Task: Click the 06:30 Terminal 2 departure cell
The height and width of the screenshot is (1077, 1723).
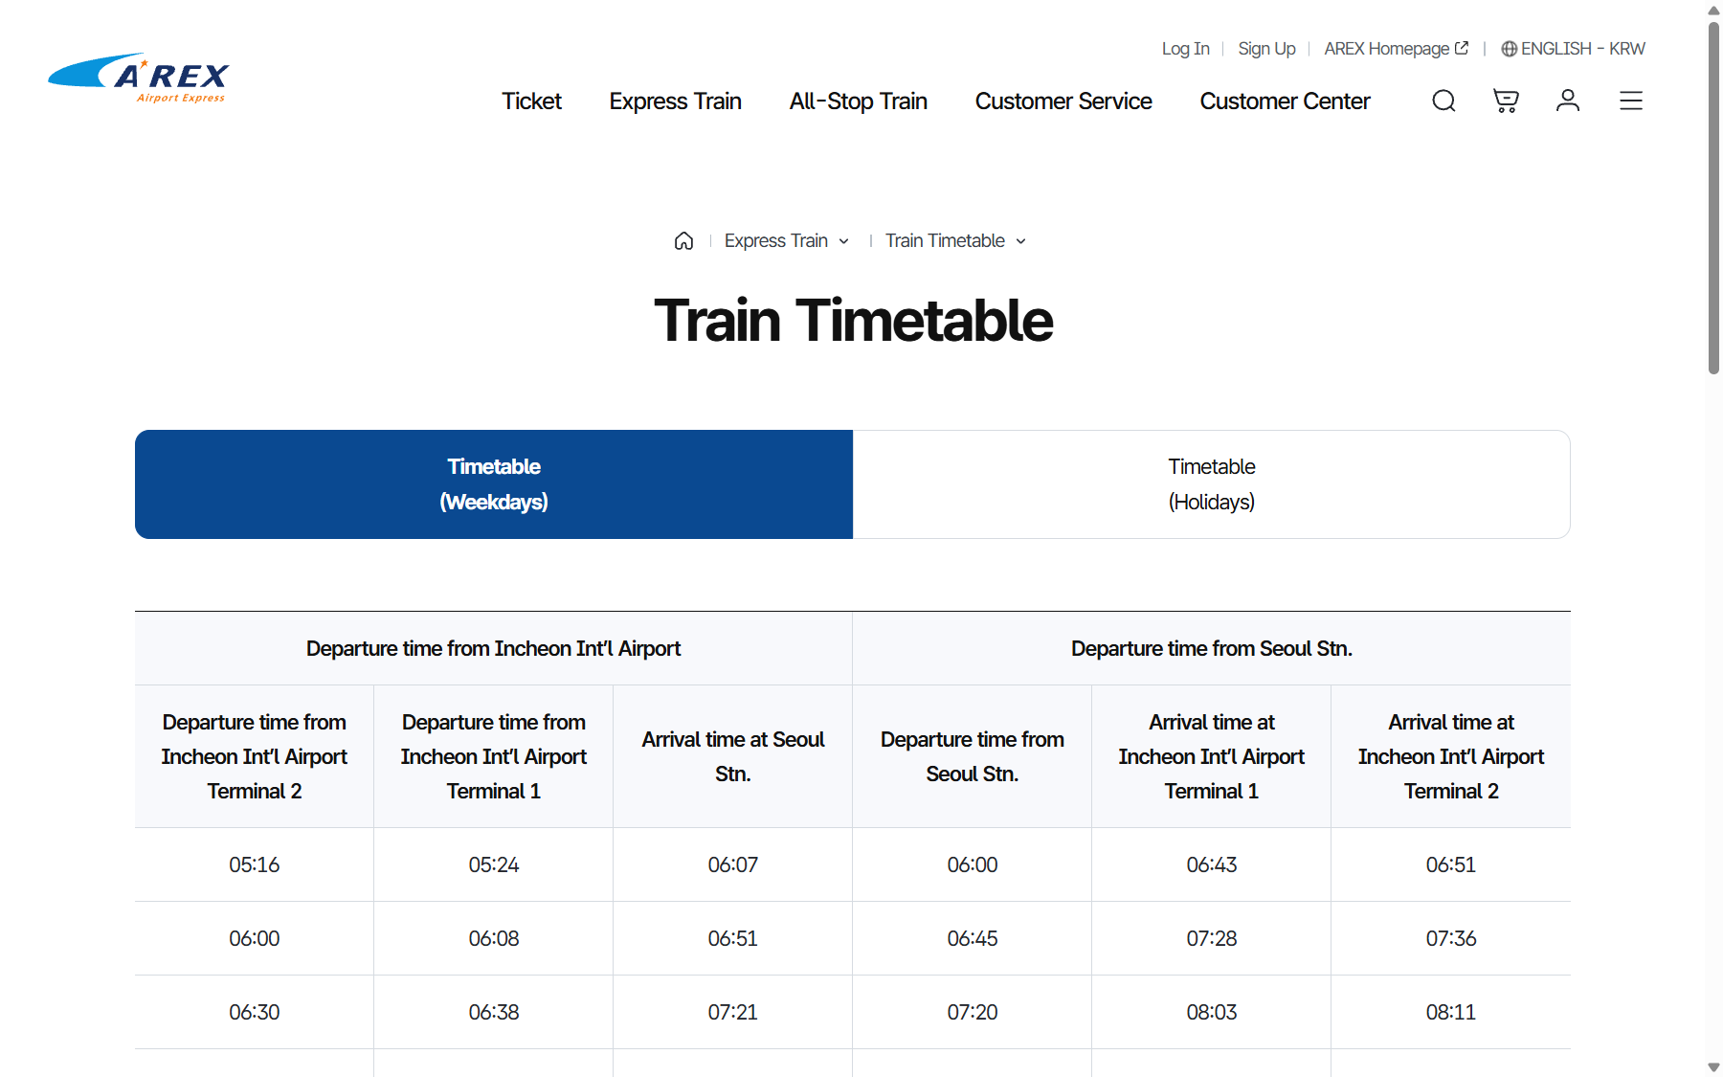Action: tap(255, 1012)
